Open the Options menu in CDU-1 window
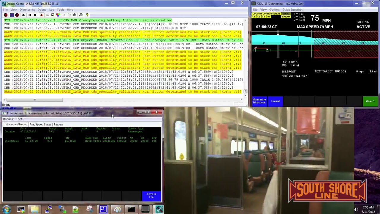This screenshot has width=380, height=214. (x=274, y=10)
